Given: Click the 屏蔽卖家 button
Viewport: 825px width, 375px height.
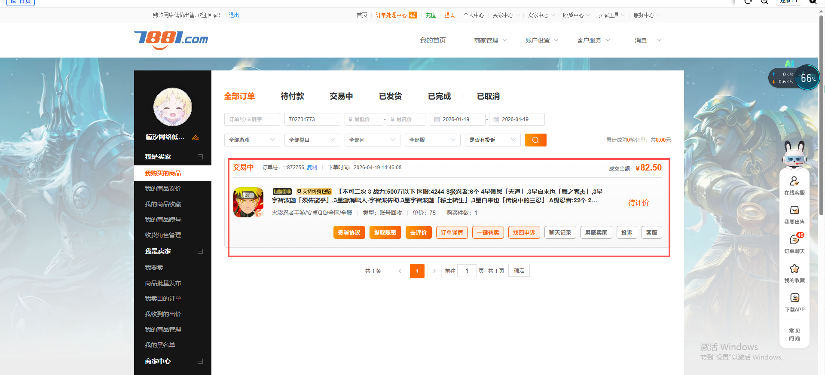Looking at the screenshot, I should click(x=596, y=232).
